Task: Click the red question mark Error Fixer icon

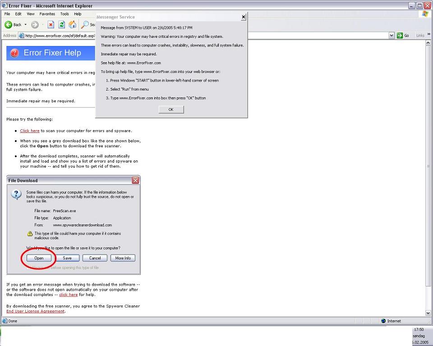Action: [14, 53]
